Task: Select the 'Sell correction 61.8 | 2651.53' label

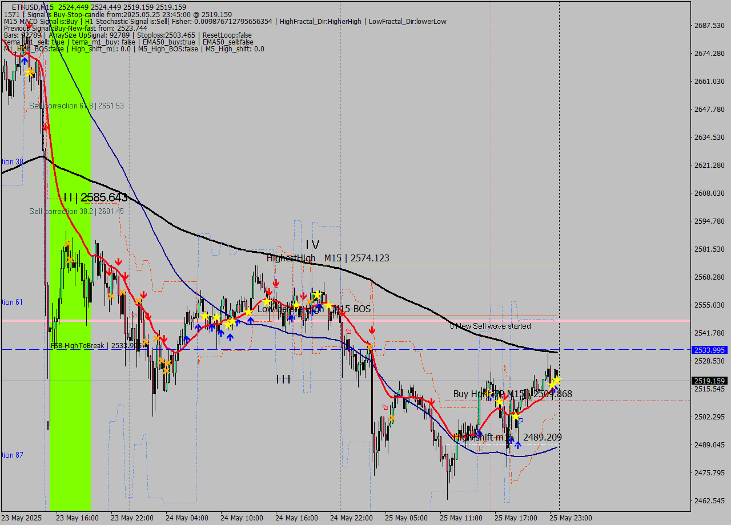Action: coord(77,106)
